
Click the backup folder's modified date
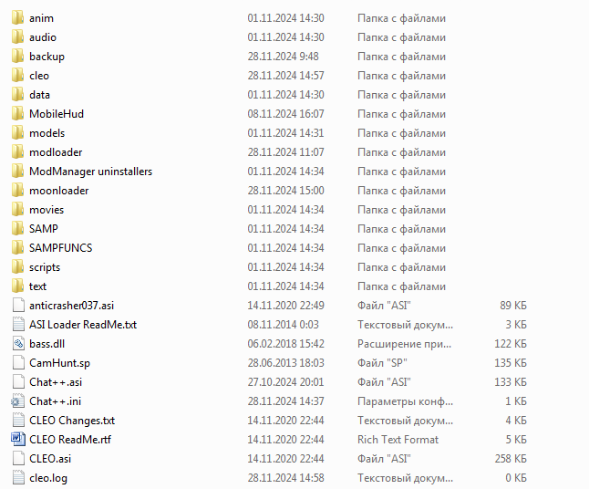point(284,57)
